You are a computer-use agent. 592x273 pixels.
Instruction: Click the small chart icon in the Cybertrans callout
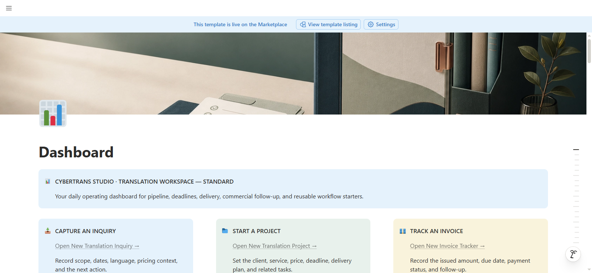click(x=48, y=181)
